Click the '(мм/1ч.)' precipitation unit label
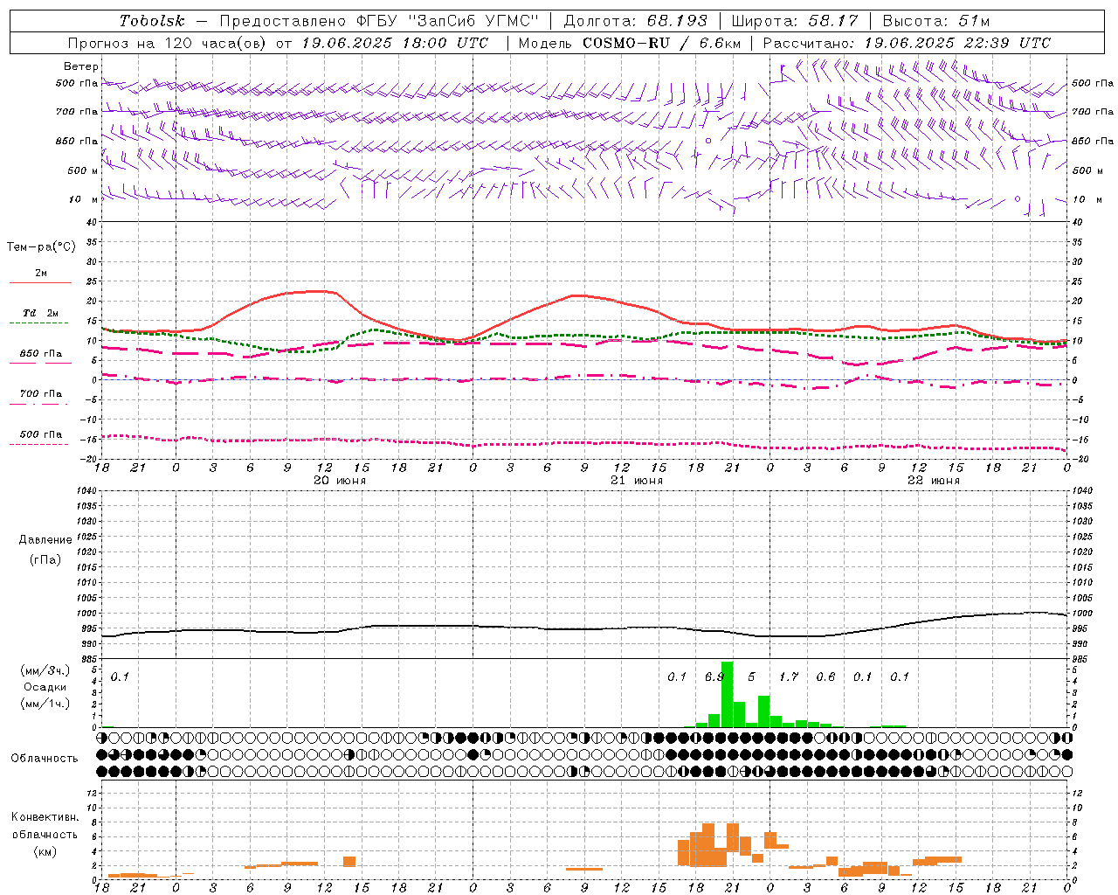Image resolution: width=1118 pixels, height=895 pixels. (45, 704)
